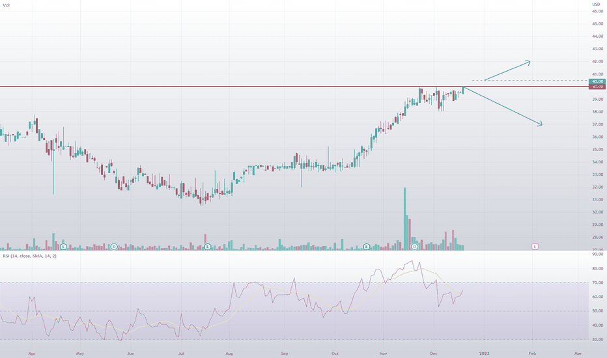
Task: Click the Feb label on time axis
Action: coord(532,353)
